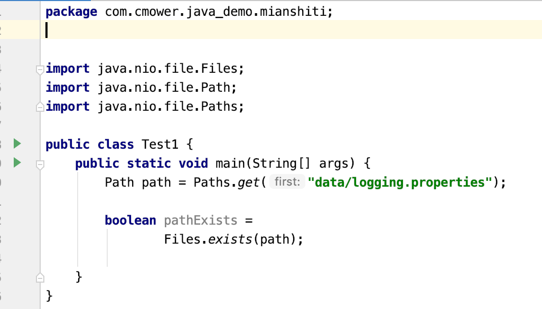542x309 pixels.
Task: Click the 'Path path' variable declaration
Action: tap(138, 182)
